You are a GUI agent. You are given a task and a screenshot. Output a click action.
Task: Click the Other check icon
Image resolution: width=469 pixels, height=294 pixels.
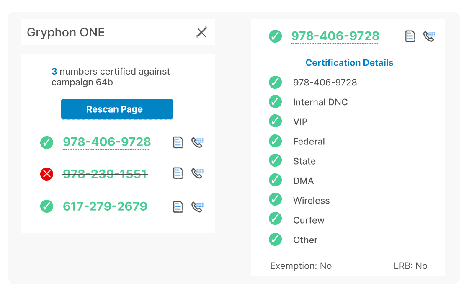[275, 239]
